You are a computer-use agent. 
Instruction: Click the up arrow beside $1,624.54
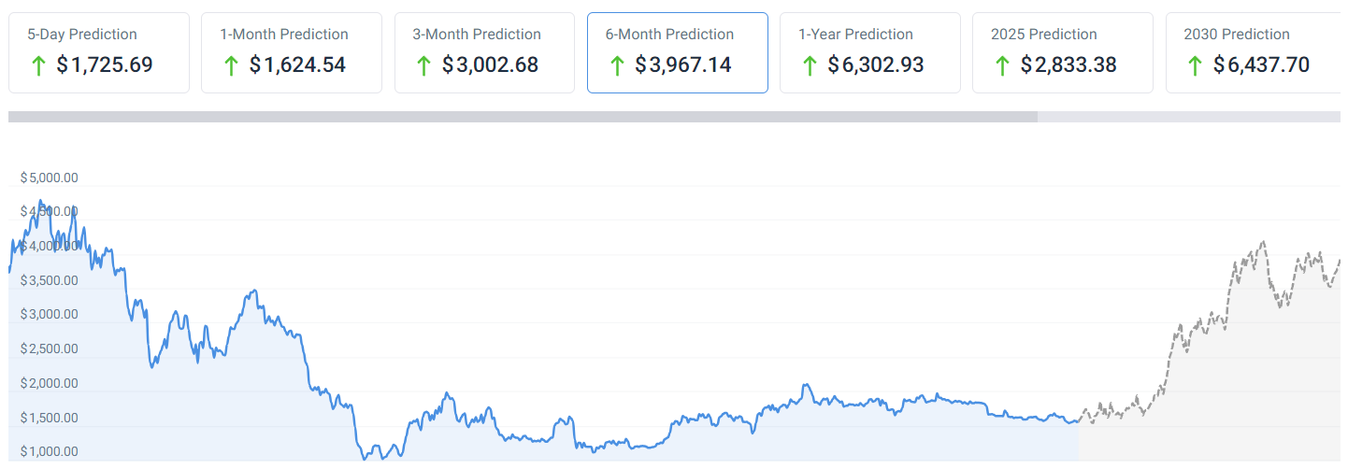click(231, 65)
